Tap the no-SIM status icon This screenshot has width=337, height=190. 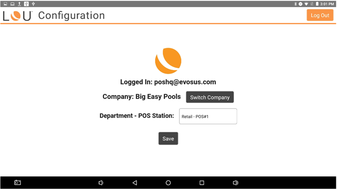coord(312,4)
